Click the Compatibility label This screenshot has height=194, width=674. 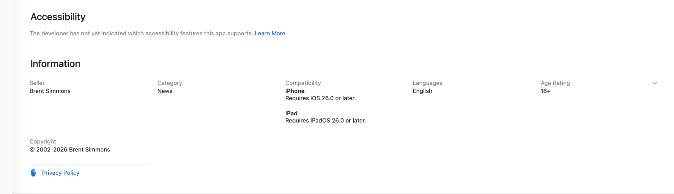coord(303,83)
